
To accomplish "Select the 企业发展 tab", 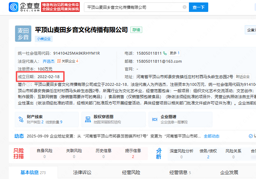I will tap(229, 172).
